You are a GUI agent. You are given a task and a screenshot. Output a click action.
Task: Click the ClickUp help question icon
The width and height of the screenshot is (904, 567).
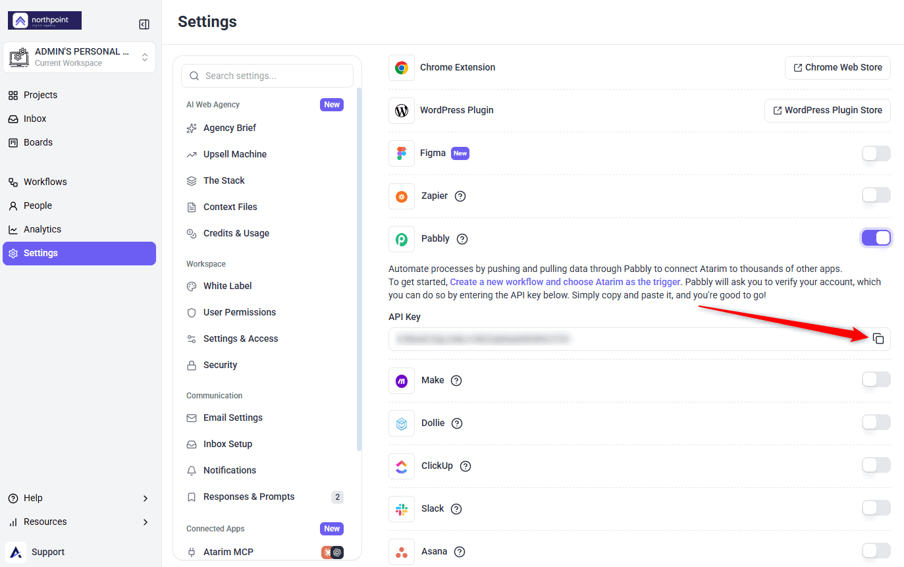pyautogui.click(x=465, y=466)
